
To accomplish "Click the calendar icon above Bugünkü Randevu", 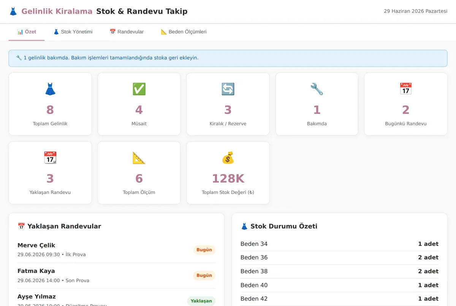I will pyautogui.click(x=406, y=89).
